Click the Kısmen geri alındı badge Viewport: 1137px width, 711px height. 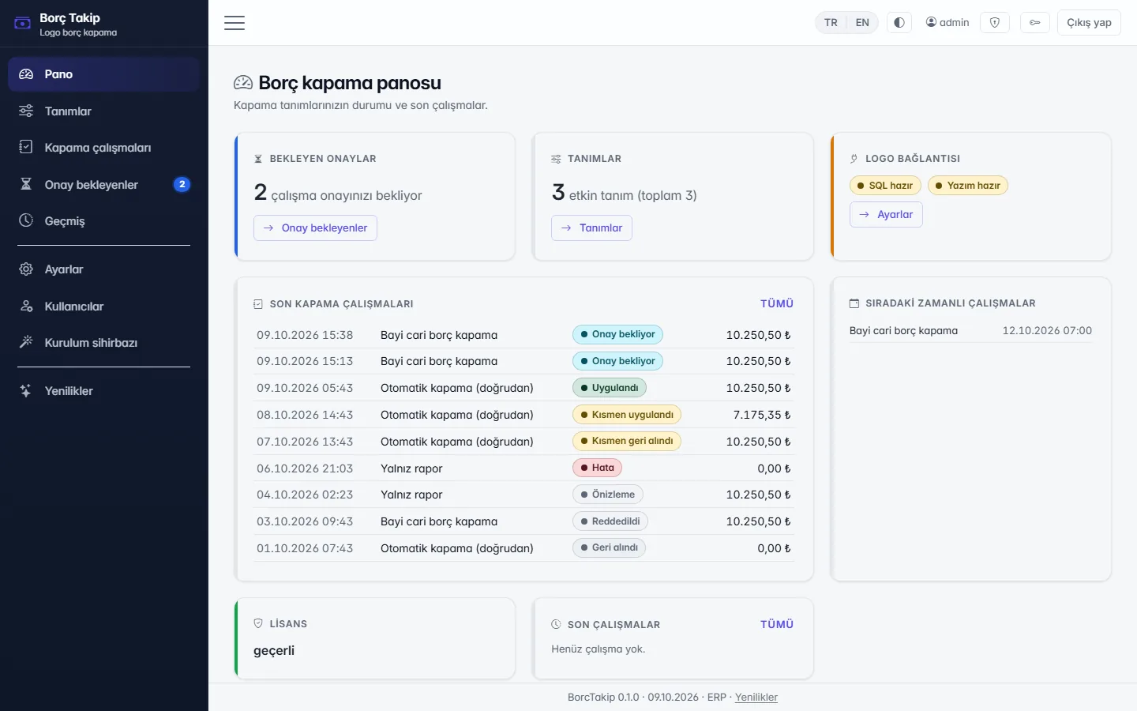click(627, 441)
